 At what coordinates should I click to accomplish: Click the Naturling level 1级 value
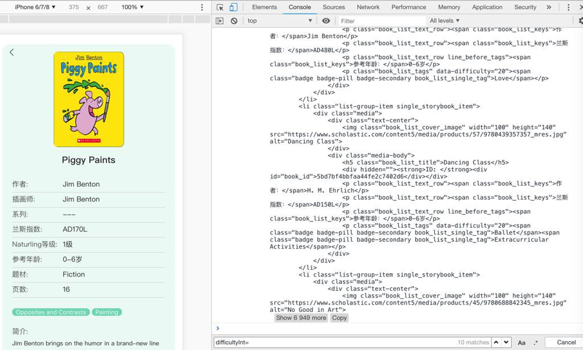point(68,244)
